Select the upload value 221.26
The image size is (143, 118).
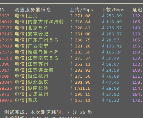pyautogui.click(x=83, y=46)
